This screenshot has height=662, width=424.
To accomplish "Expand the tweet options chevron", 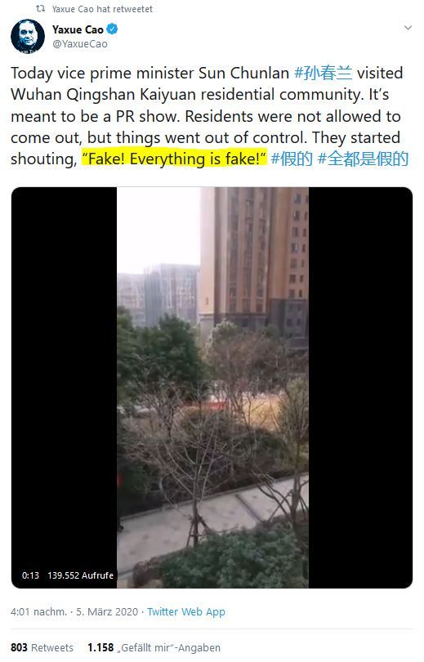I will [408, 28].
